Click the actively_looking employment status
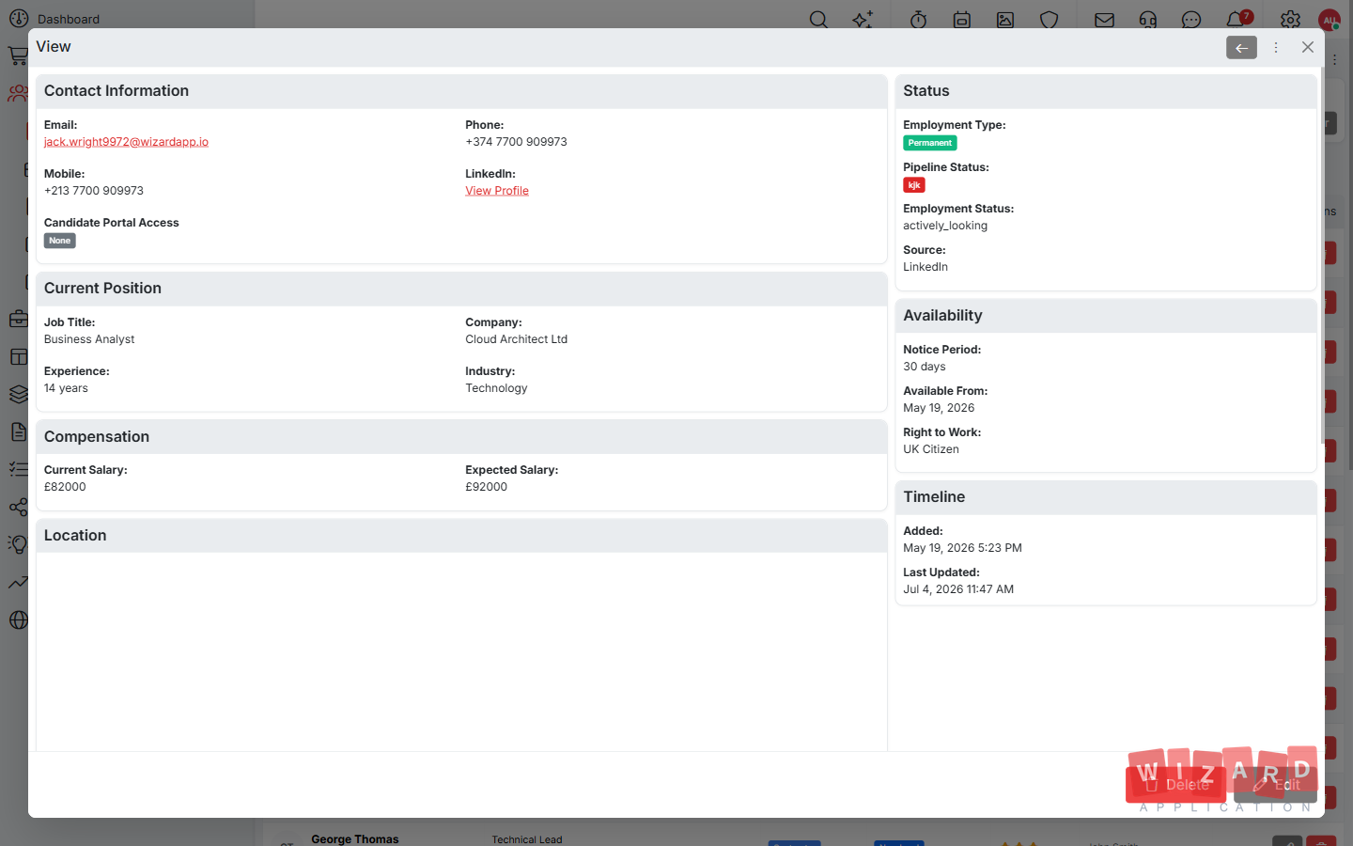The image size is (1353, 846). click(x=945, y=226)
